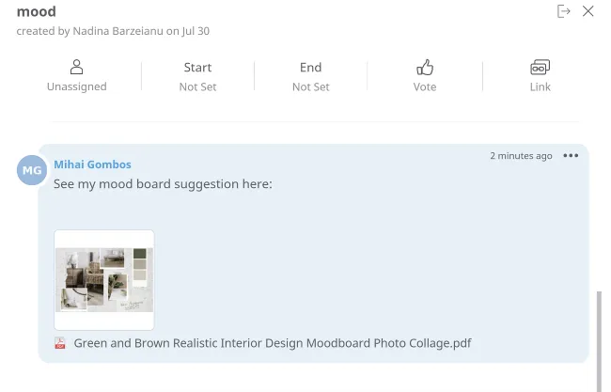611x392 pixels.
Task: Click the vertical scrollbar on the right
Action: (599, 341)
